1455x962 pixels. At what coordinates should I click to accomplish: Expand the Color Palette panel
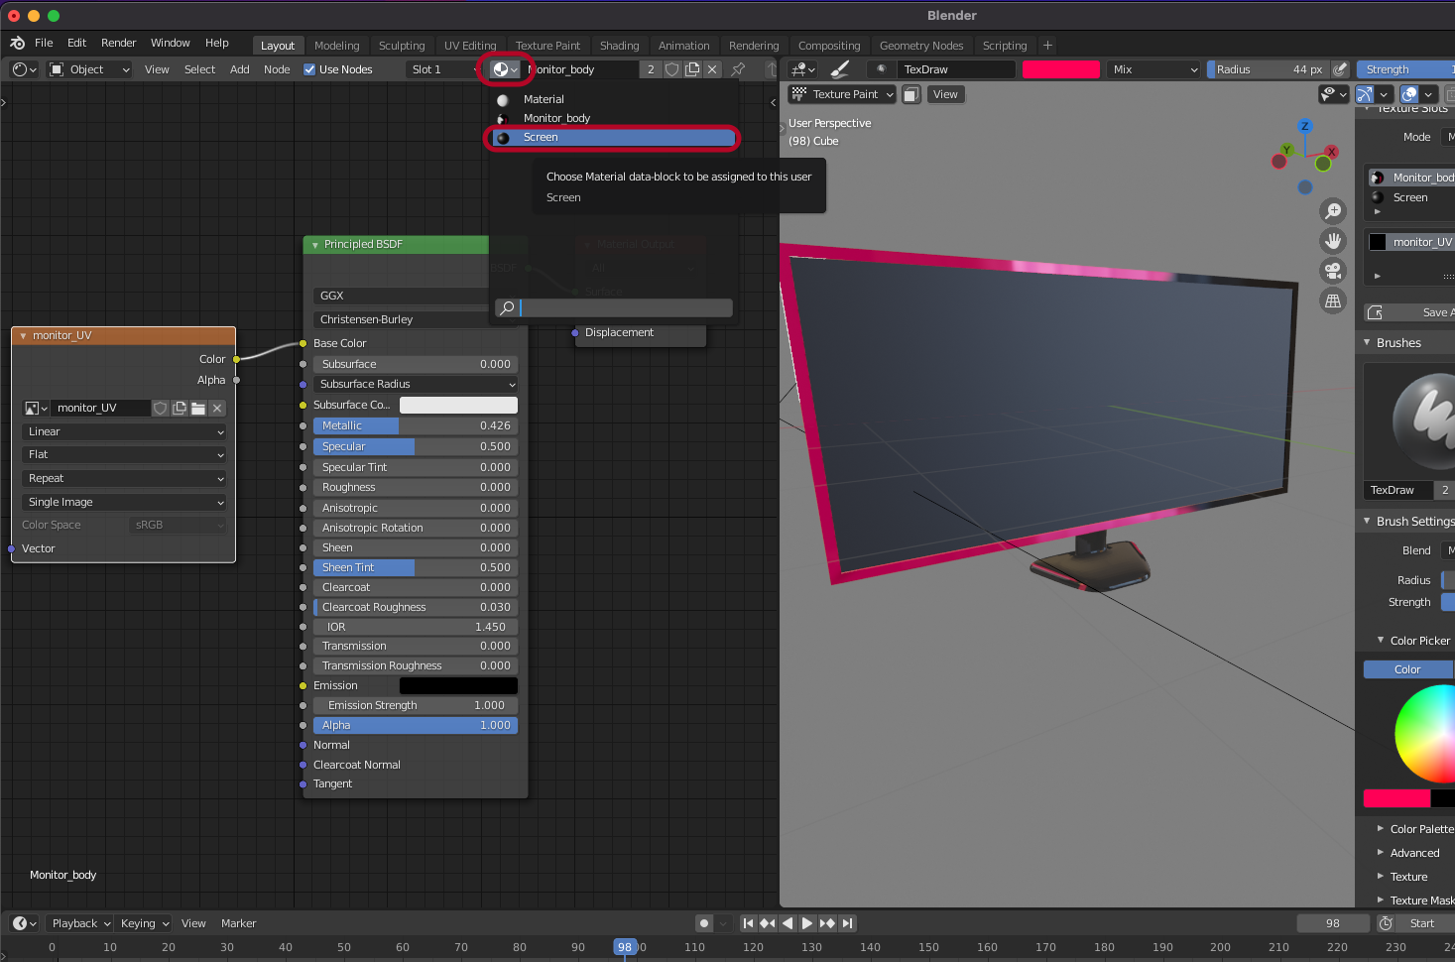click(x=1380, y=829)
